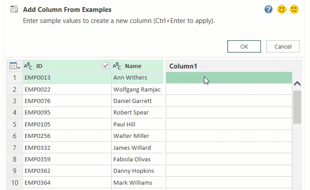Select the cell containing Wolfgang Ramjac
310x190 pixels.
click(137, 89)
